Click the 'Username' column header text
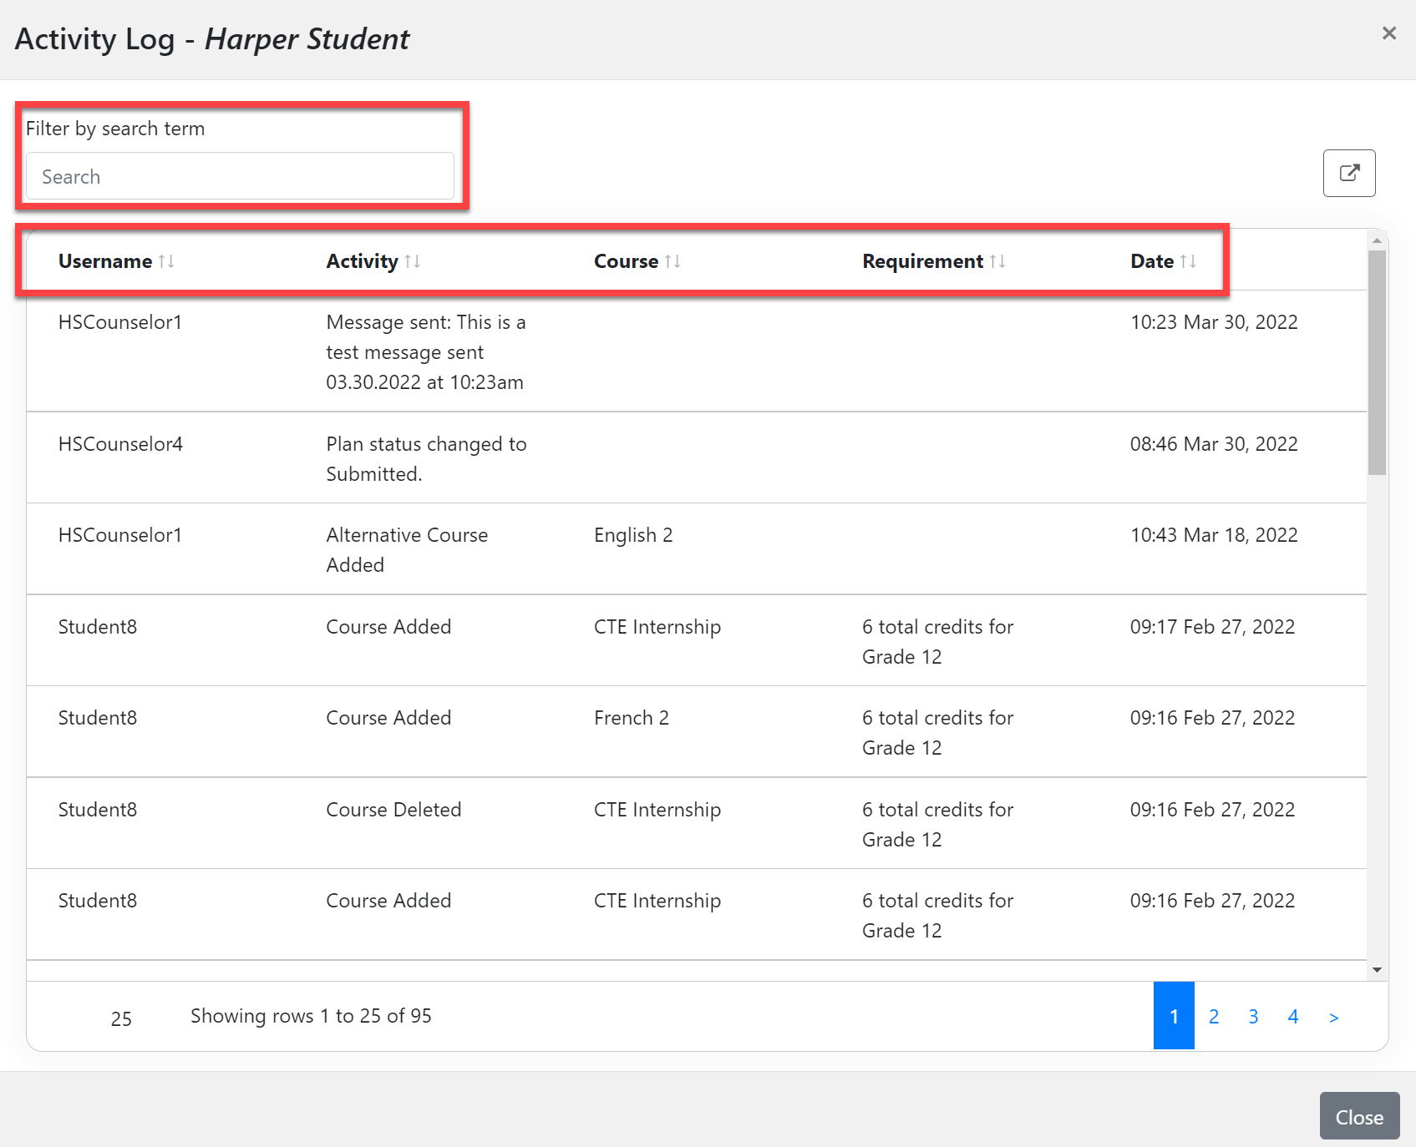 click(105, 261)
